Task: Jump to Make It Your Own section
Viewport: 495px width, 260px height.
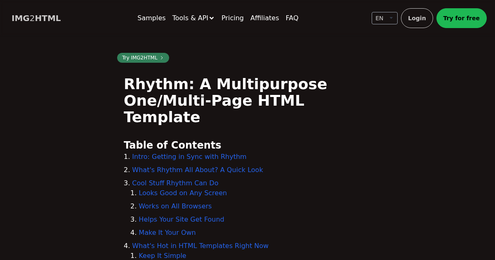Action: pyautogui.click(x=167, y=233)
